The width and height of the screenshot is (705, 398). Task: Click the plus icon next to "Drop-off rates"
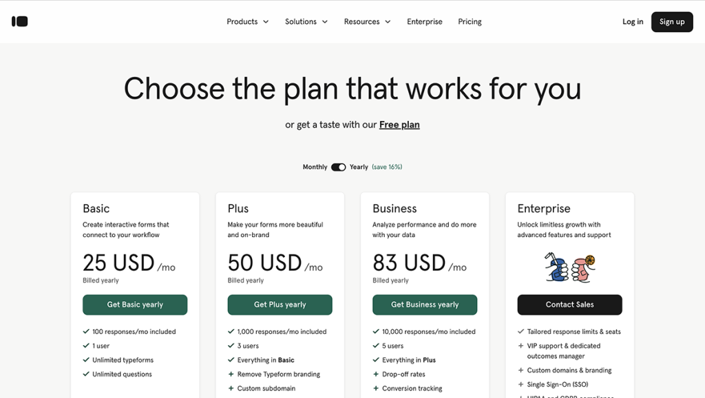pos(377,374)
